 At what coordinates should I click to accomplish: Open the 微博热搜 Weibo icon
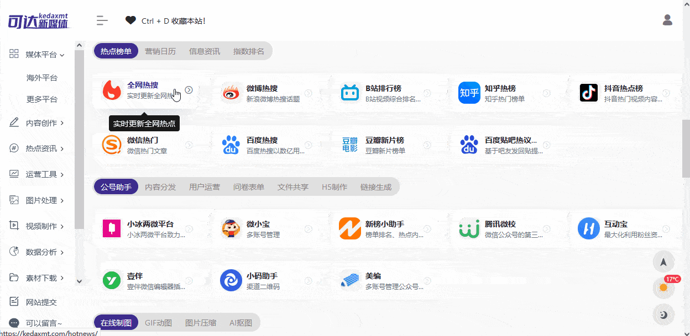[232, 93]
